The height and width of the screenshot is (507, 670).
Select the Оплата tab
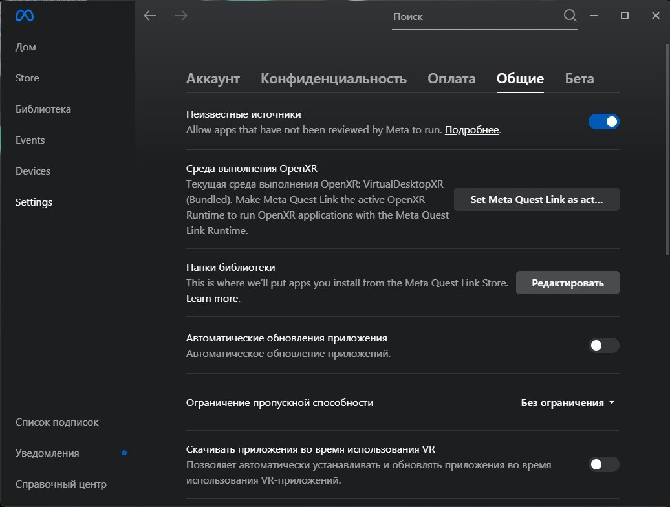coord(451,79)
